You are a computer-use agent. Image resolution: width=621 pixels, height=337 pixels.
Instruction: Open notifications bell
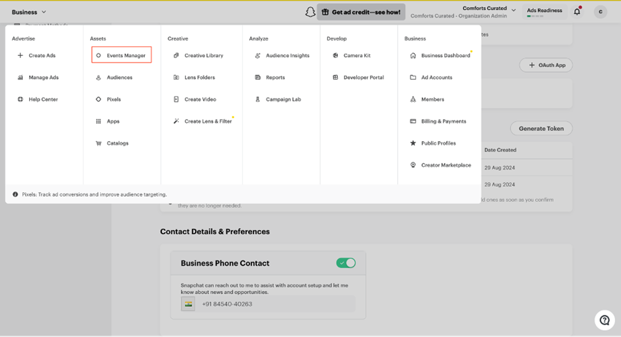577,11
